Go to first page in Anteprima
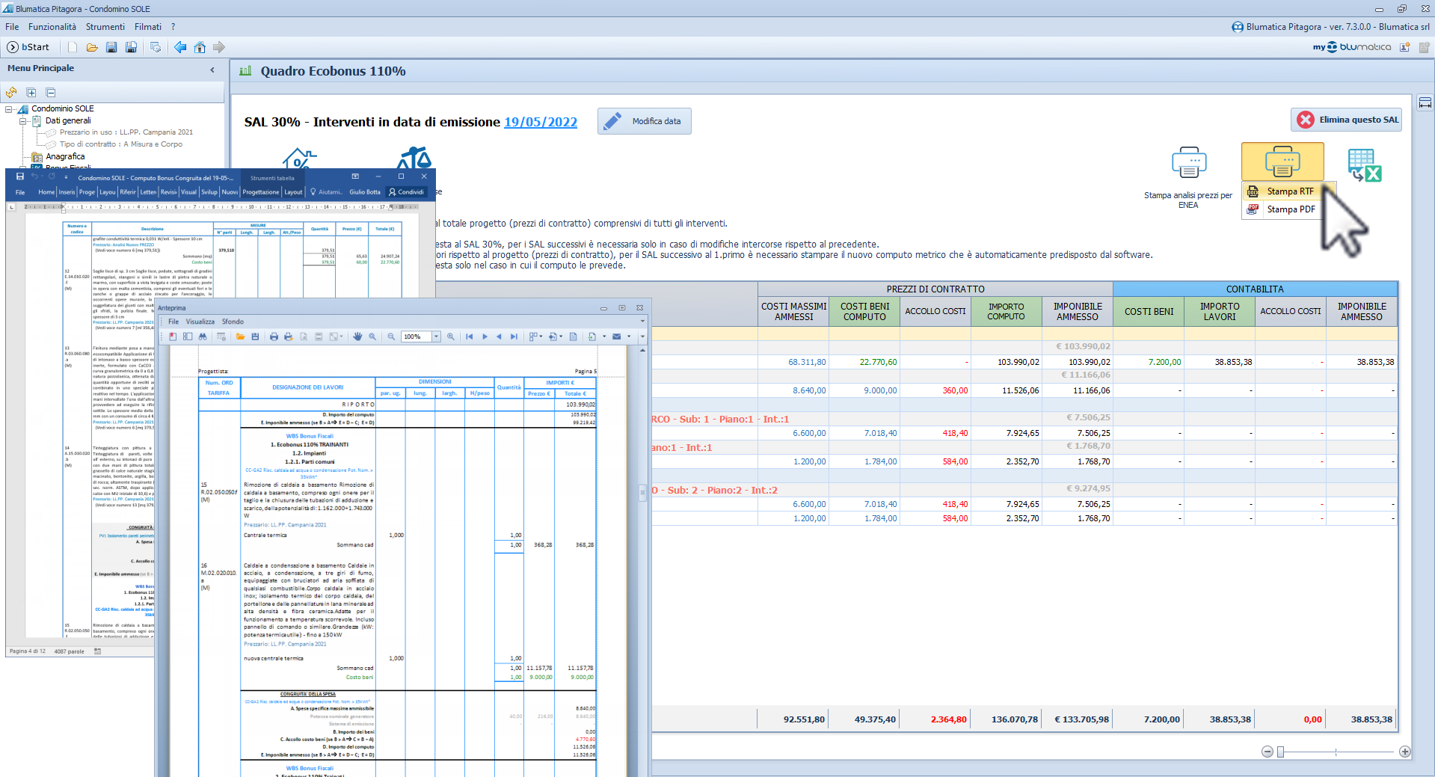Viewport: 1435px width, 777px height. coord(469,337)
